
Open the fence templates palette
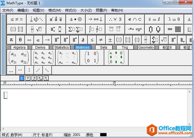tap(17, 29)
